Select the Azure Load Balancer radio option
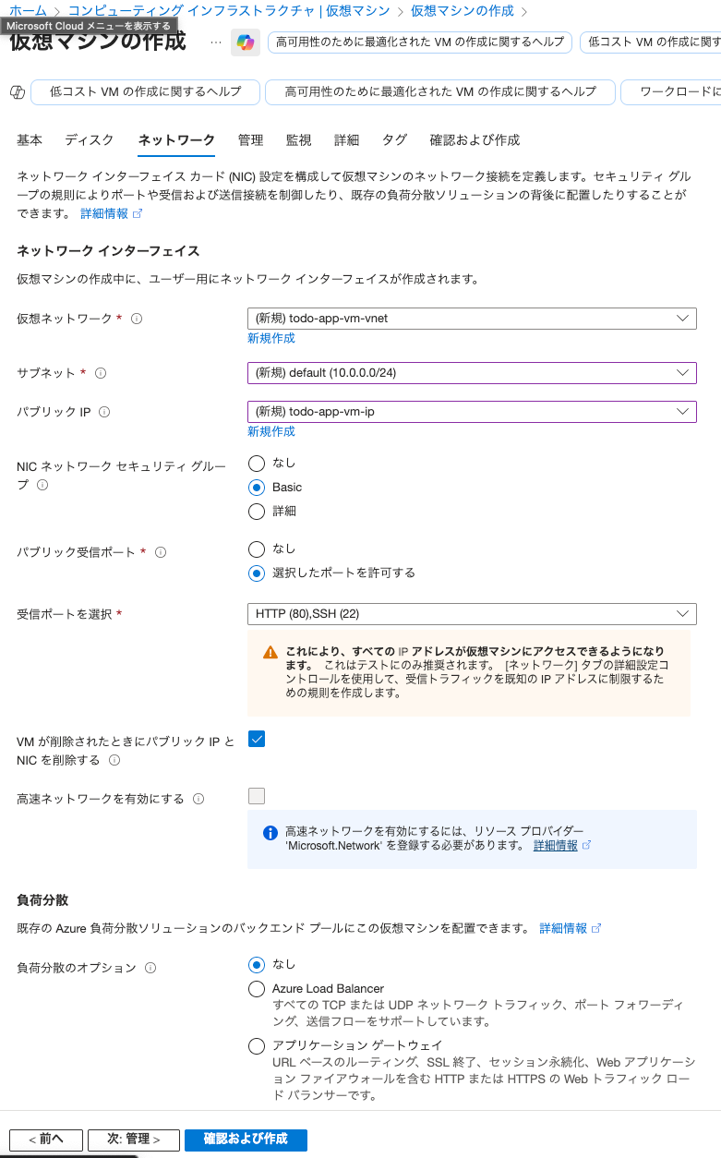Viewport: 721px width, 1158px height. click(257, 989)
